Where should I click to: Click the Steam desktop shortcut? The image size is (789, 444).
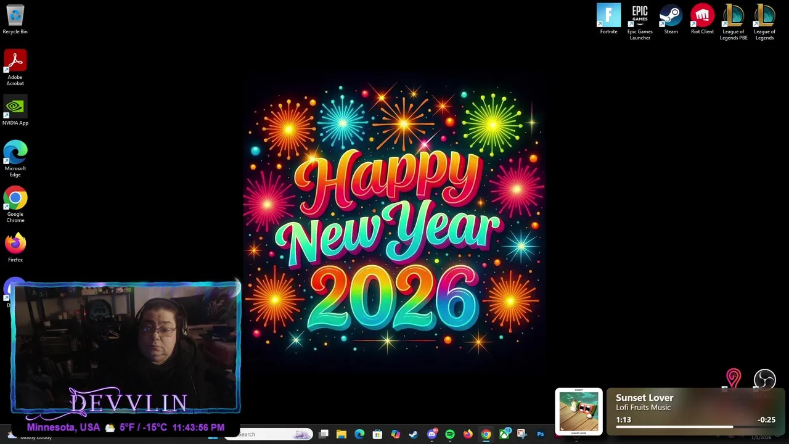[671, 19]
